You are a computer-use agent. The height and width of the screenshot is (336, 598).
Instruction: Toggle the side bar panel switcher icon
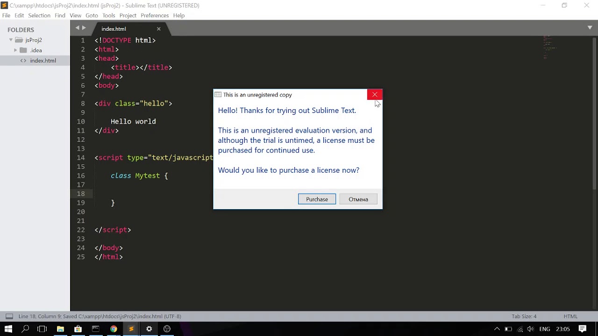tap(9, 316)
